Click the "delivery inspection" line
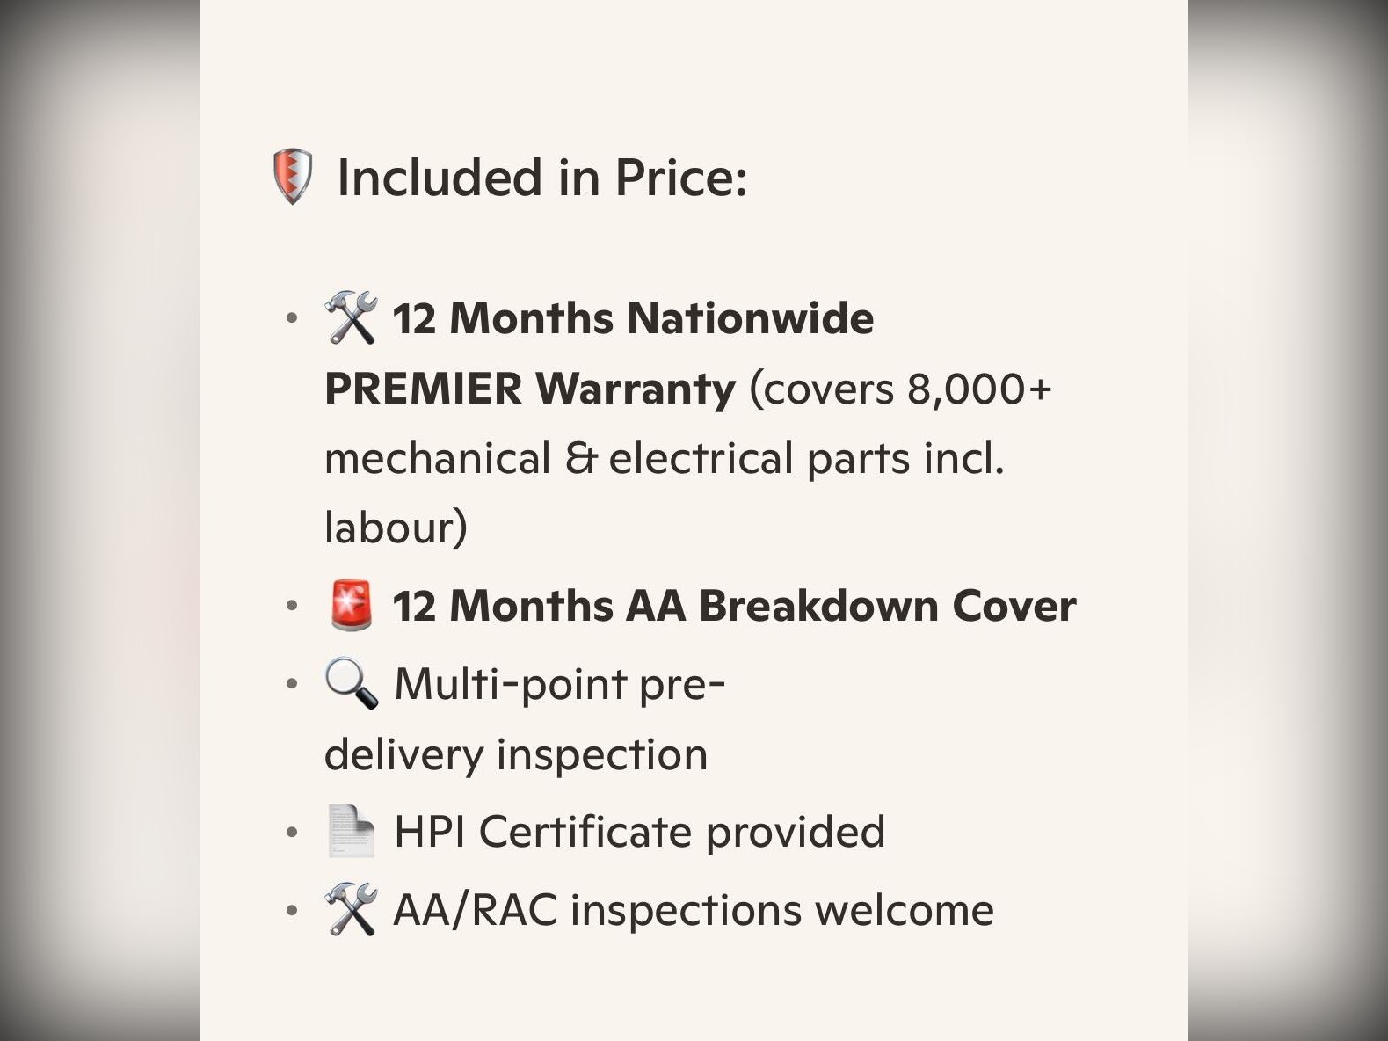1388x1041 pixels. (x=516, y=754)
